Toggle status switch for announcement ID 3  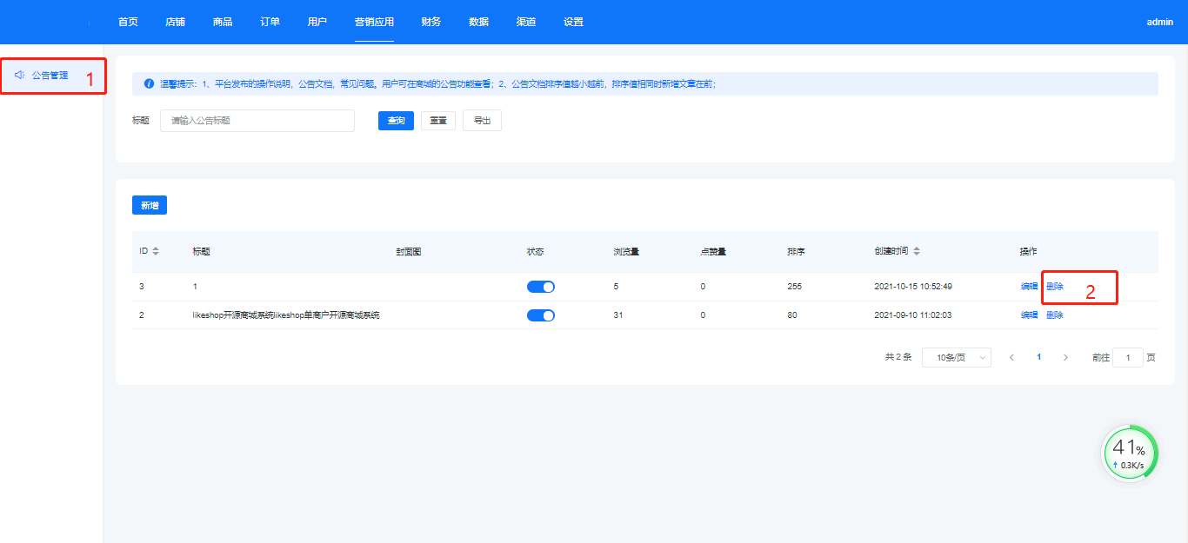point(540,287)
